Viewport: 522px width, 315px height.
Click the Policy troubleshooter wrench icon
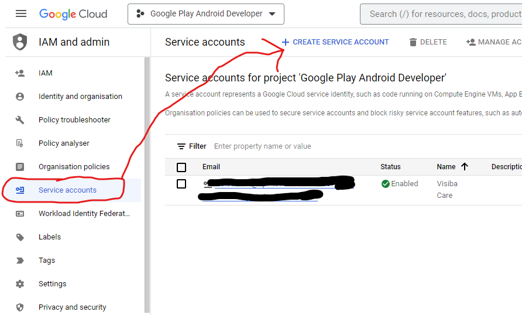20,120
